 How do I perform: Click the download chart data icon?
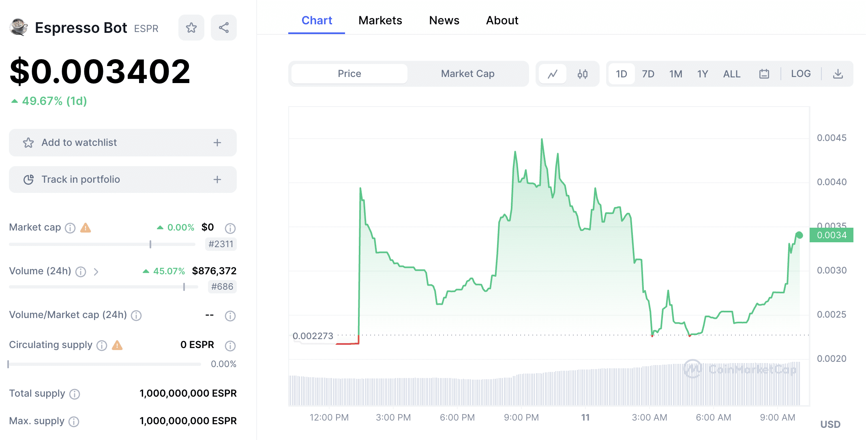[838, 74]
